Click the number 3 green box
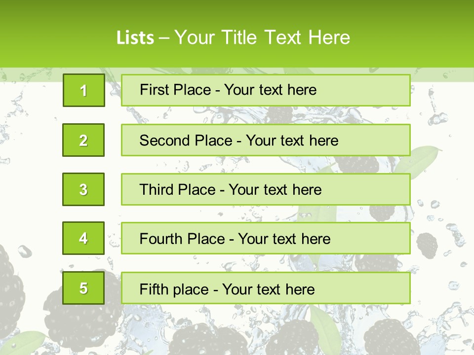This screenshot has width=474, height=355. (83, 189)
